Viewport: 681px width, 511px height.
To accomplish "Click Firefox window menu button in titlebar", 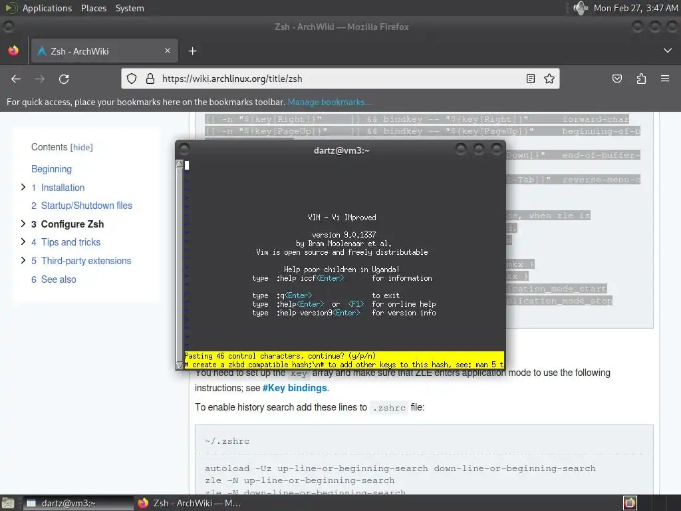I will 8,27.
